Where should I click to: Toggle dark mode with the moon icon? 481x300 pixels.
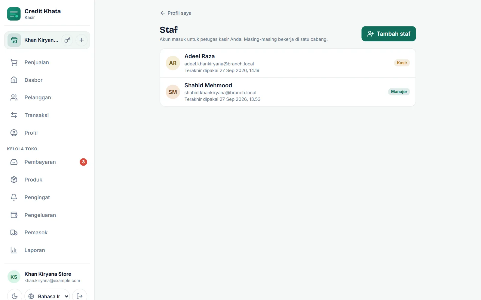click(14, 296)
